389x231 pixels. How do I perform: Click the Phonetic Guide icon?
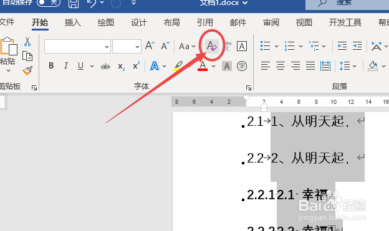point(228,46)
